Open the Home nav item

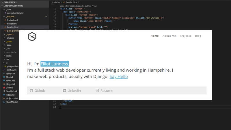tap(154, 36)
